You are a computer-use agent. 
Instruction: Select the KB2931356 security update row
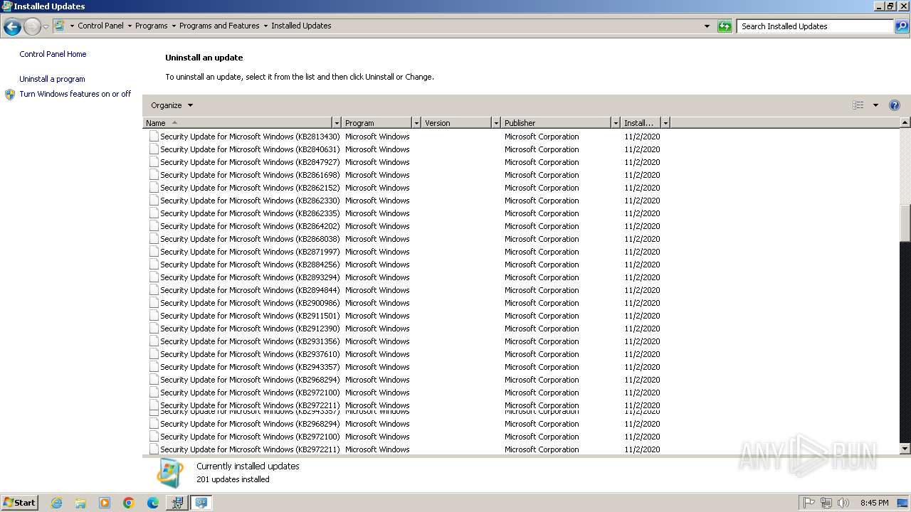point(404,341)
